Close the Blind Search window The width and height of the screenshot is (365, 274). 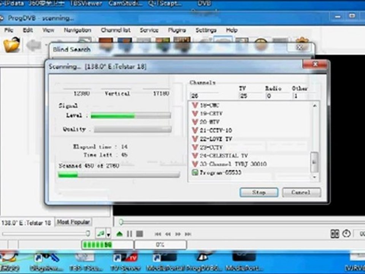tap(300, 47)
